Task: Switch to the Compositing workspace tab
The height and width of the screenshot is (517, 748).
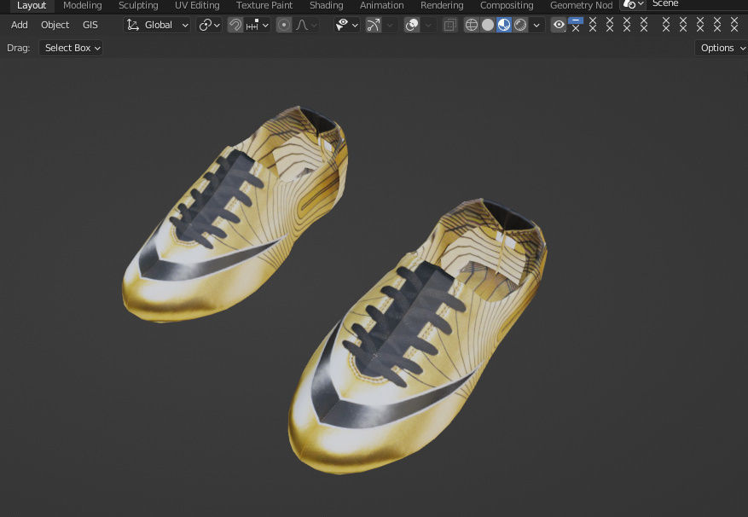Action: [507, 6]
